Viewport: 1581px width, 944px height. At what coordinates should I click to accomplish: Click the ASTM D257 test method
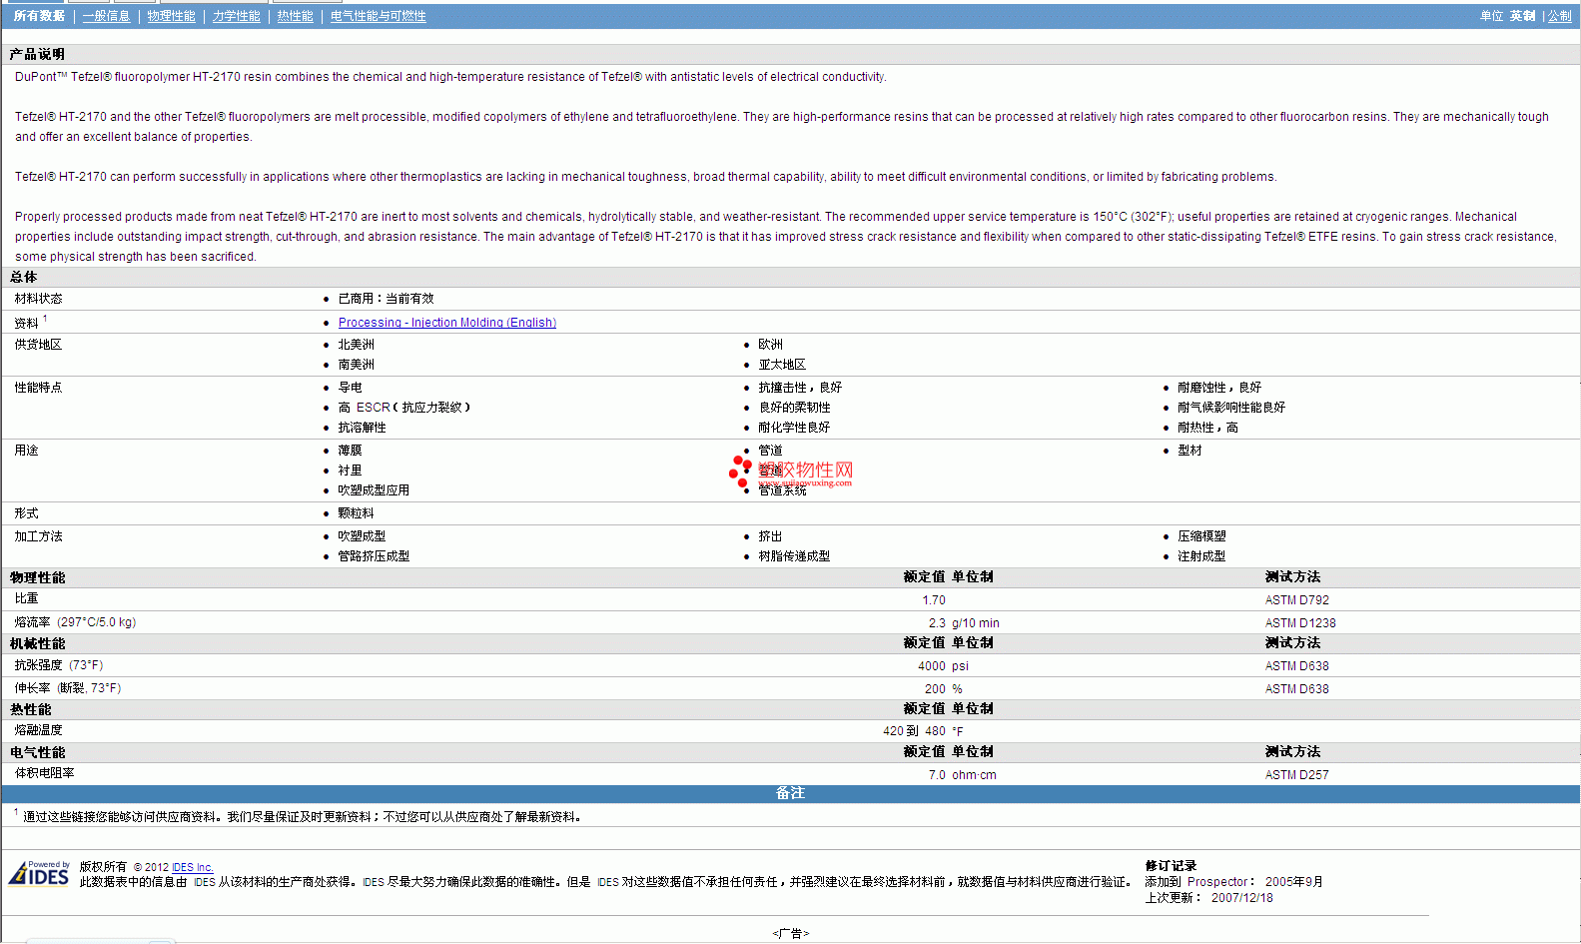1296,775
